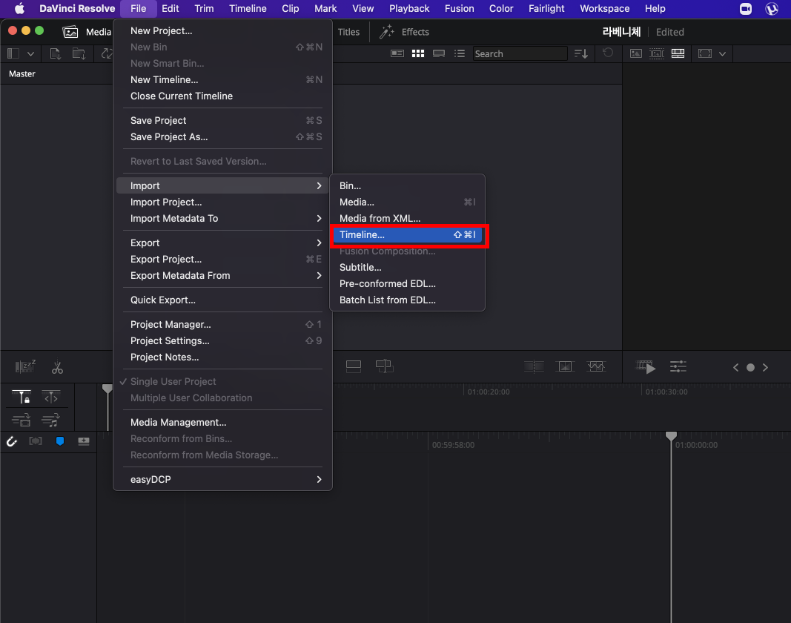Select New Timeline... in File menu

(x=223, y=80)
